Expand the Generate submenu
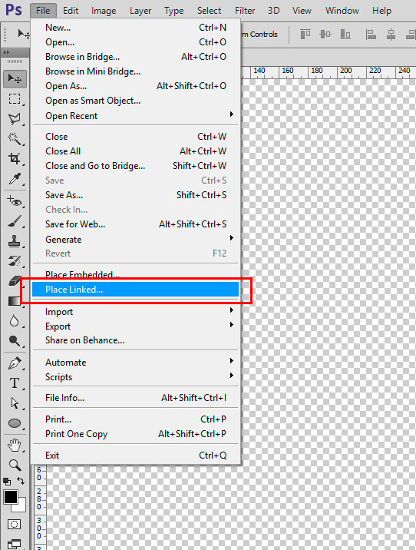Viewport: 416px width, 550px height. click(x=135, y=239)
